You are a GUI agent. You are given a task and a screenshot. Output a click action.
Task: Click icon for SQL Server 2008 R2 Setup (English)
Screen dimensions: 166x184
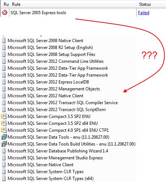[x=4, y=47]
